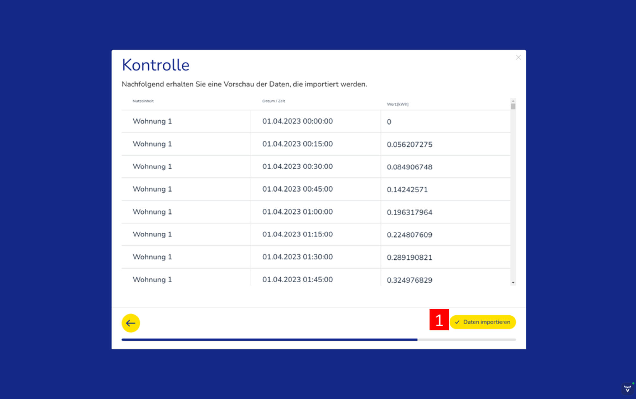
Task: Click the Nutzeinheit column header
Action: click(x=143, y=101)
